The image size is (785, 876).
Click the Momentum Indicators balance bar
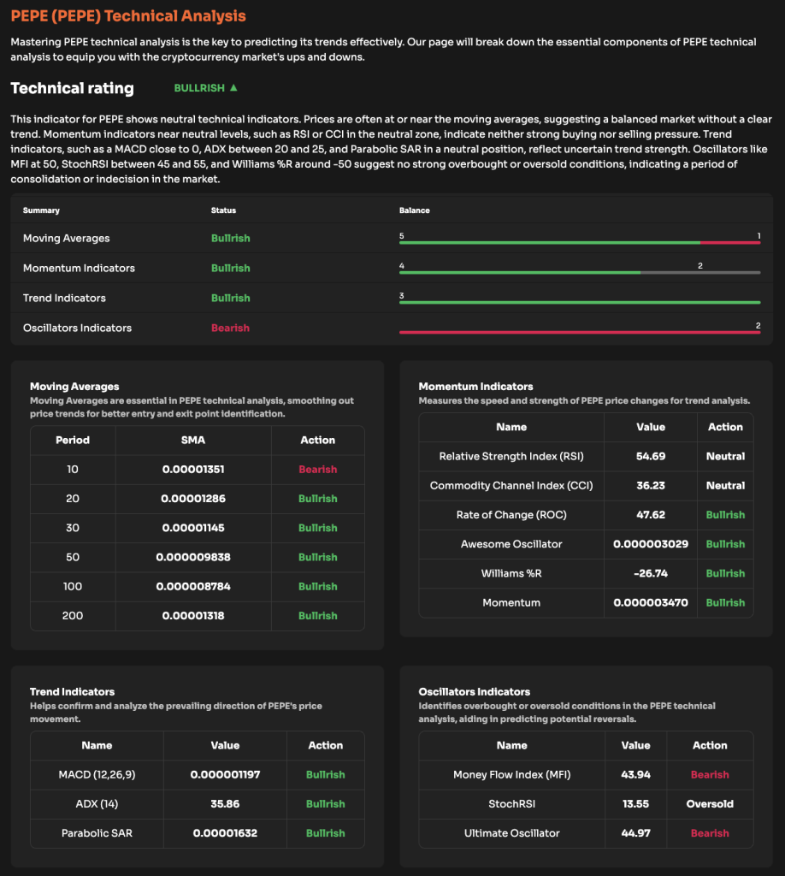tap(581, 272)
